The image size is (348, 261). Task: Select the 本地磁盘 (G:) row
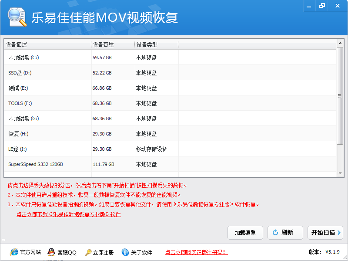170,119
